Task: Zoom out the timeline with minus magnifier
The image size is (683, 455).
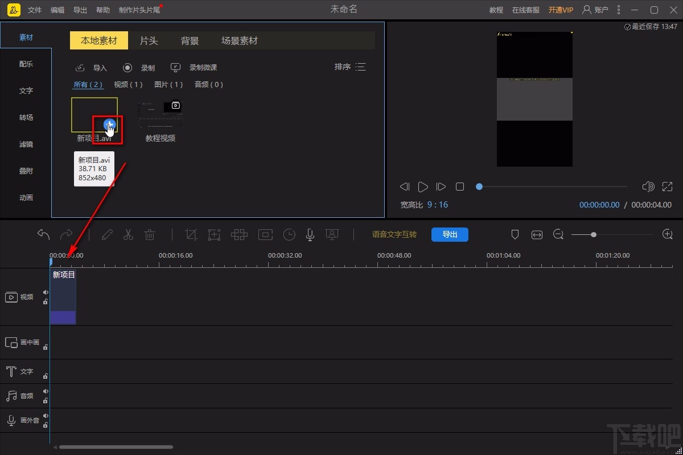Action: [558, 234]
